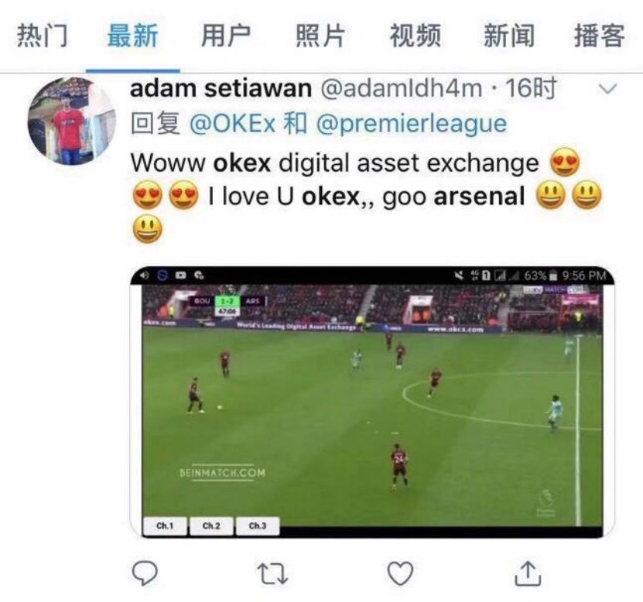Open the @OKEx mention link
This screenshot has width=643, height=602.
pos(233,124)
